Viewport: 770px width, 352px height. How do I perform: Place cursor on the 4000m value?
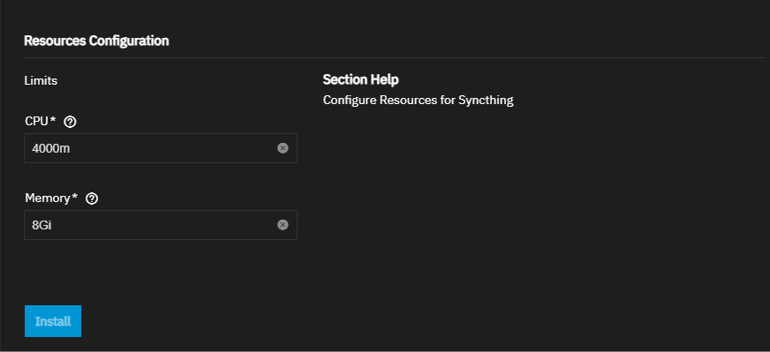click(51, 148)
